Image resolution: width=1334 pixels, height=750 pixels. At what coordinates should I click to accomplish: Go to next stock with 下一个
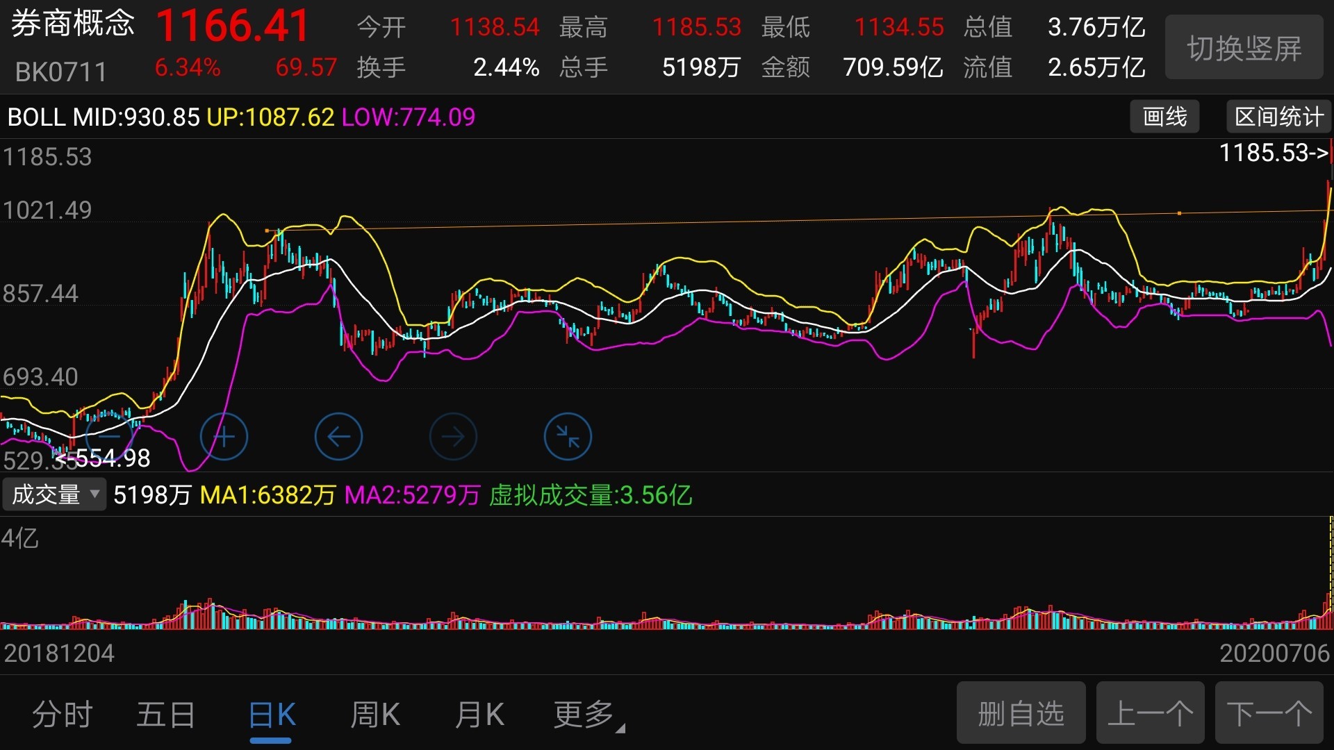[1269, 713]
